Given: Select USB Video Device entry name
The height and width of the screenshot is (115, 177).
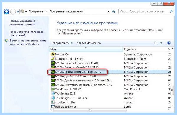Looking at the screenshot, I should pos(66,106).
